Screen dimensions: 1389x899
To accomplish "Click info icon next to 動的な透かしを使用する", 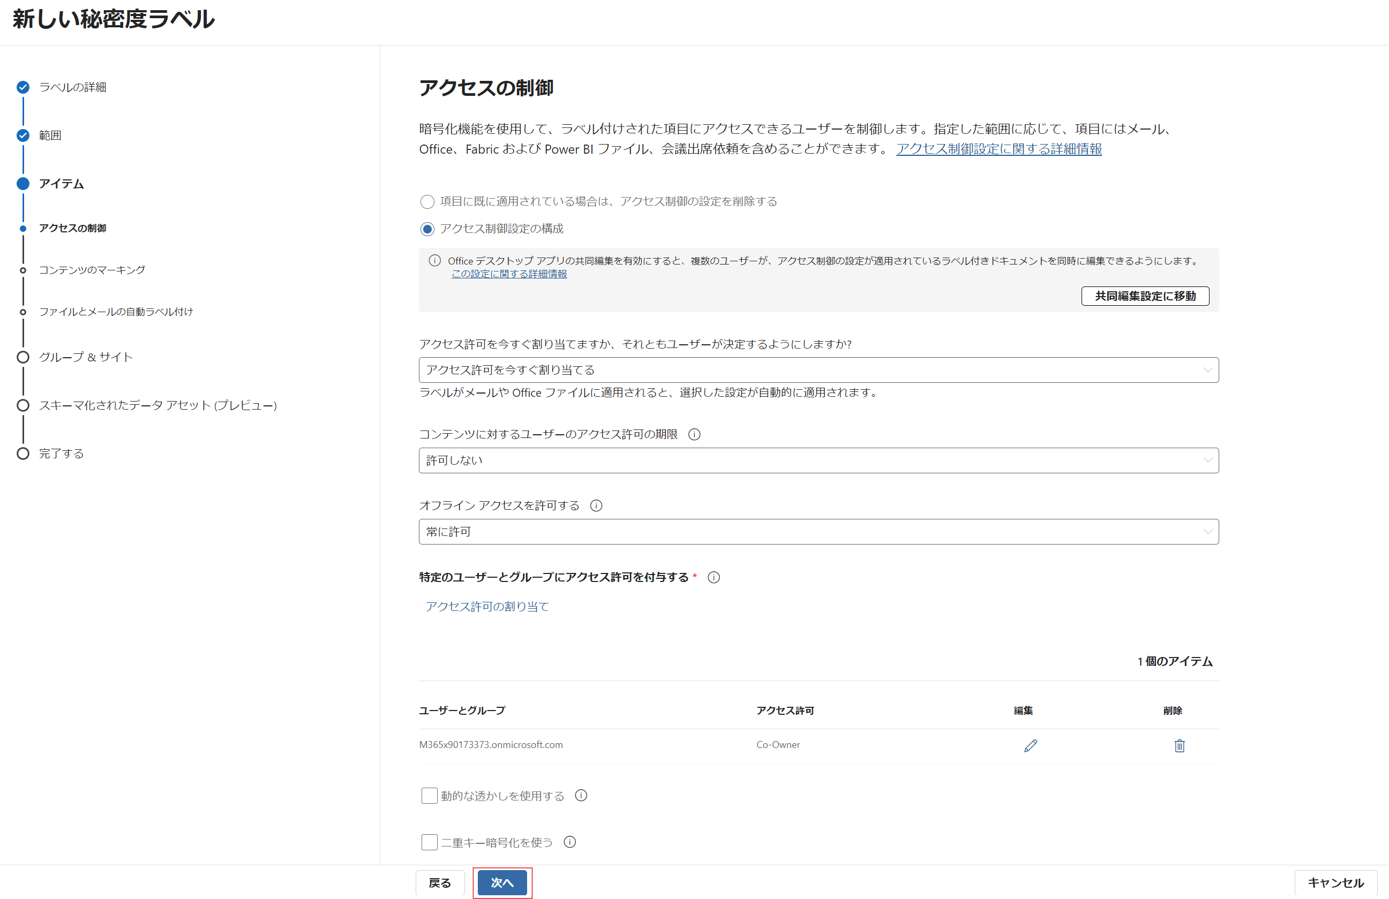I will 581,795.
